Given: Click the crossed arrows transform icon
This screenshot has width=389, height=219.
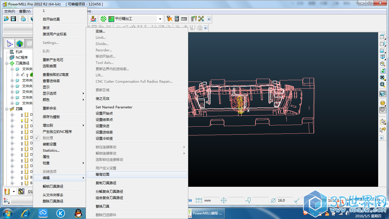Looking at the screenshot, I should pos(201,19).
